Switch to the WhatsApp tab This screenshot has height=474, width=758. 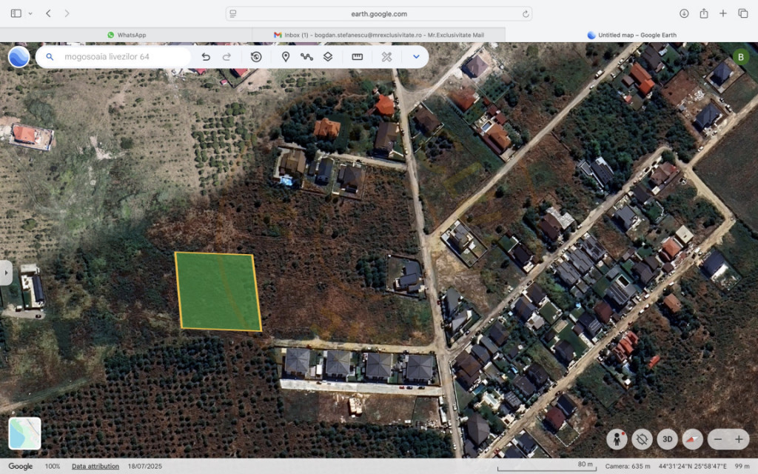(x=127, y=35)
